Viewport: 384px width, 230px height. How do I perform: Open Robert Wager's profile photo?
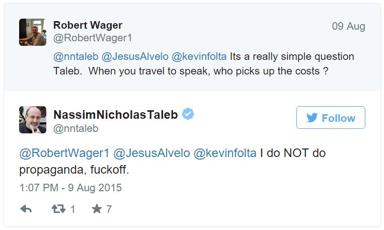click(33, 32)
